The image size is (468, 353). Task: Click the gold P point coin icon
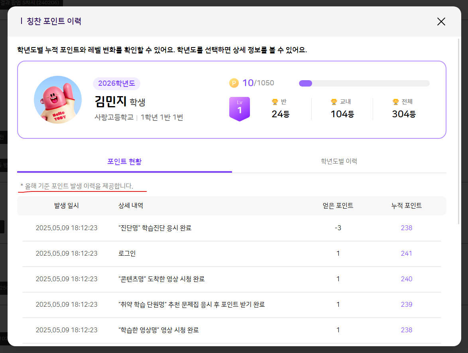tap(234, 83)
